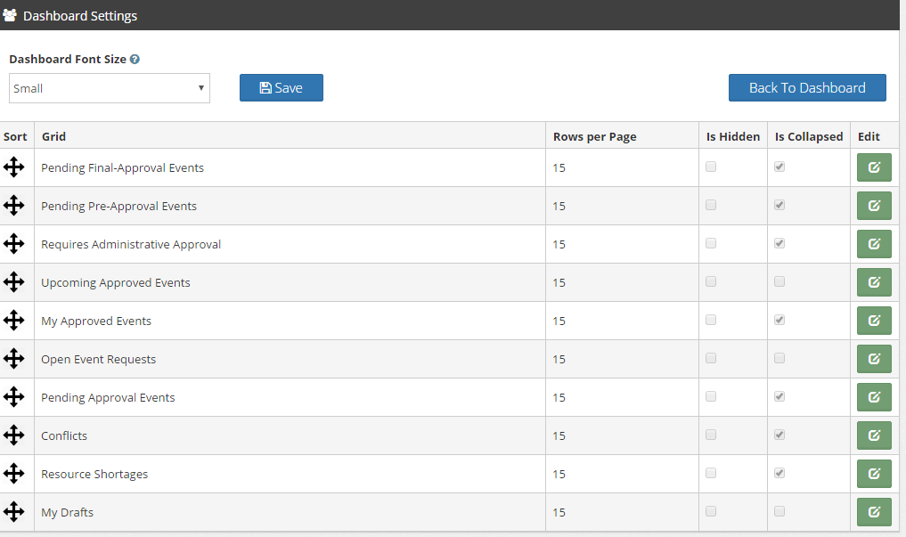Click sort handle for Pending Approval Events

point(14,396)
